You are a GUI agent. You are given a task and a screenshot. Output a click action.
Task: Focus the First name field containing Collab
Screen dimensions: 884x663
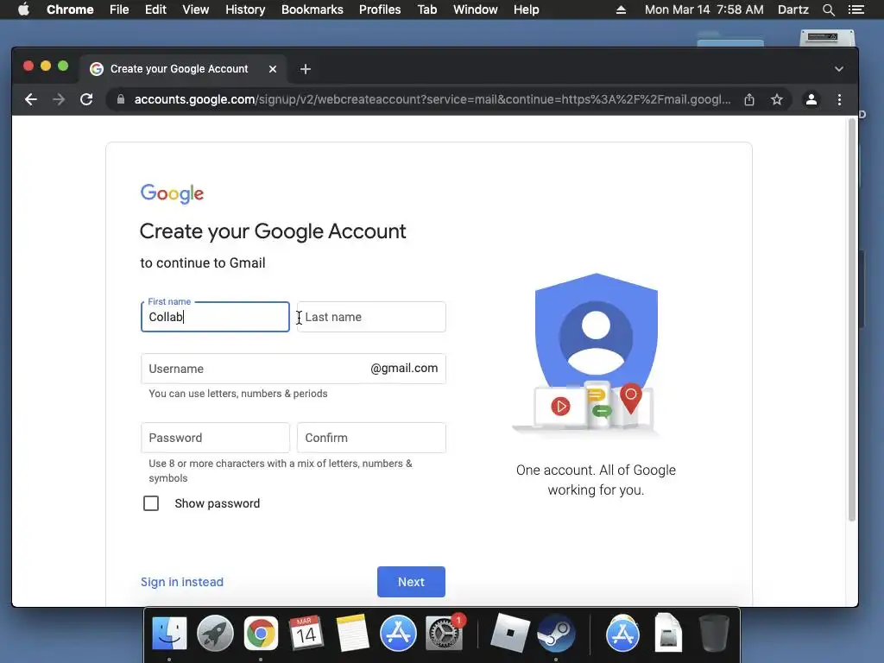[215, 317]
